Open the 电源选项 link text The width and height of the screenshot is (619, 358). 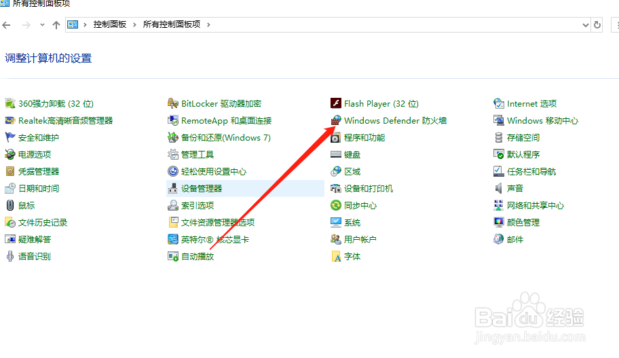35,154
